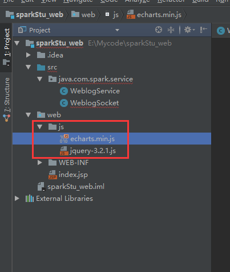Select the jquery-3.2.1.js file

[92, 151]
